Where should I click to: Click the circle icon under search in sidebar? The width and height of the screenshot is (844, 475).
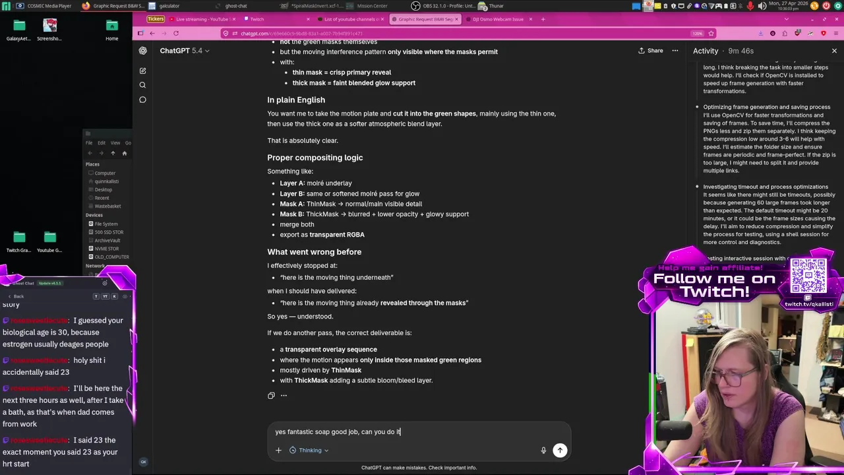tap(142, 100)
